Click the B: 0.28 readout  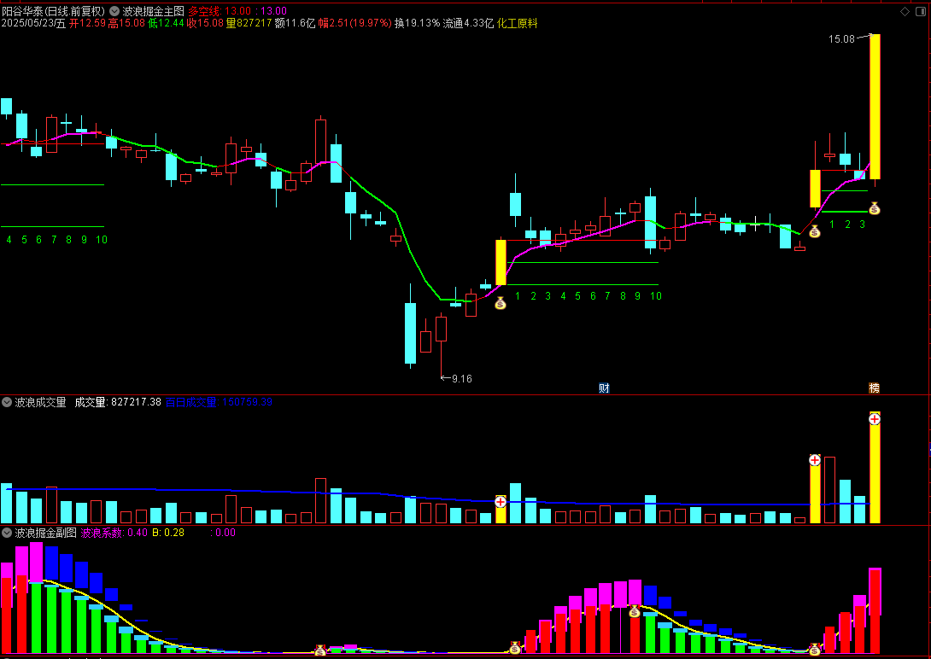[168, 533]
